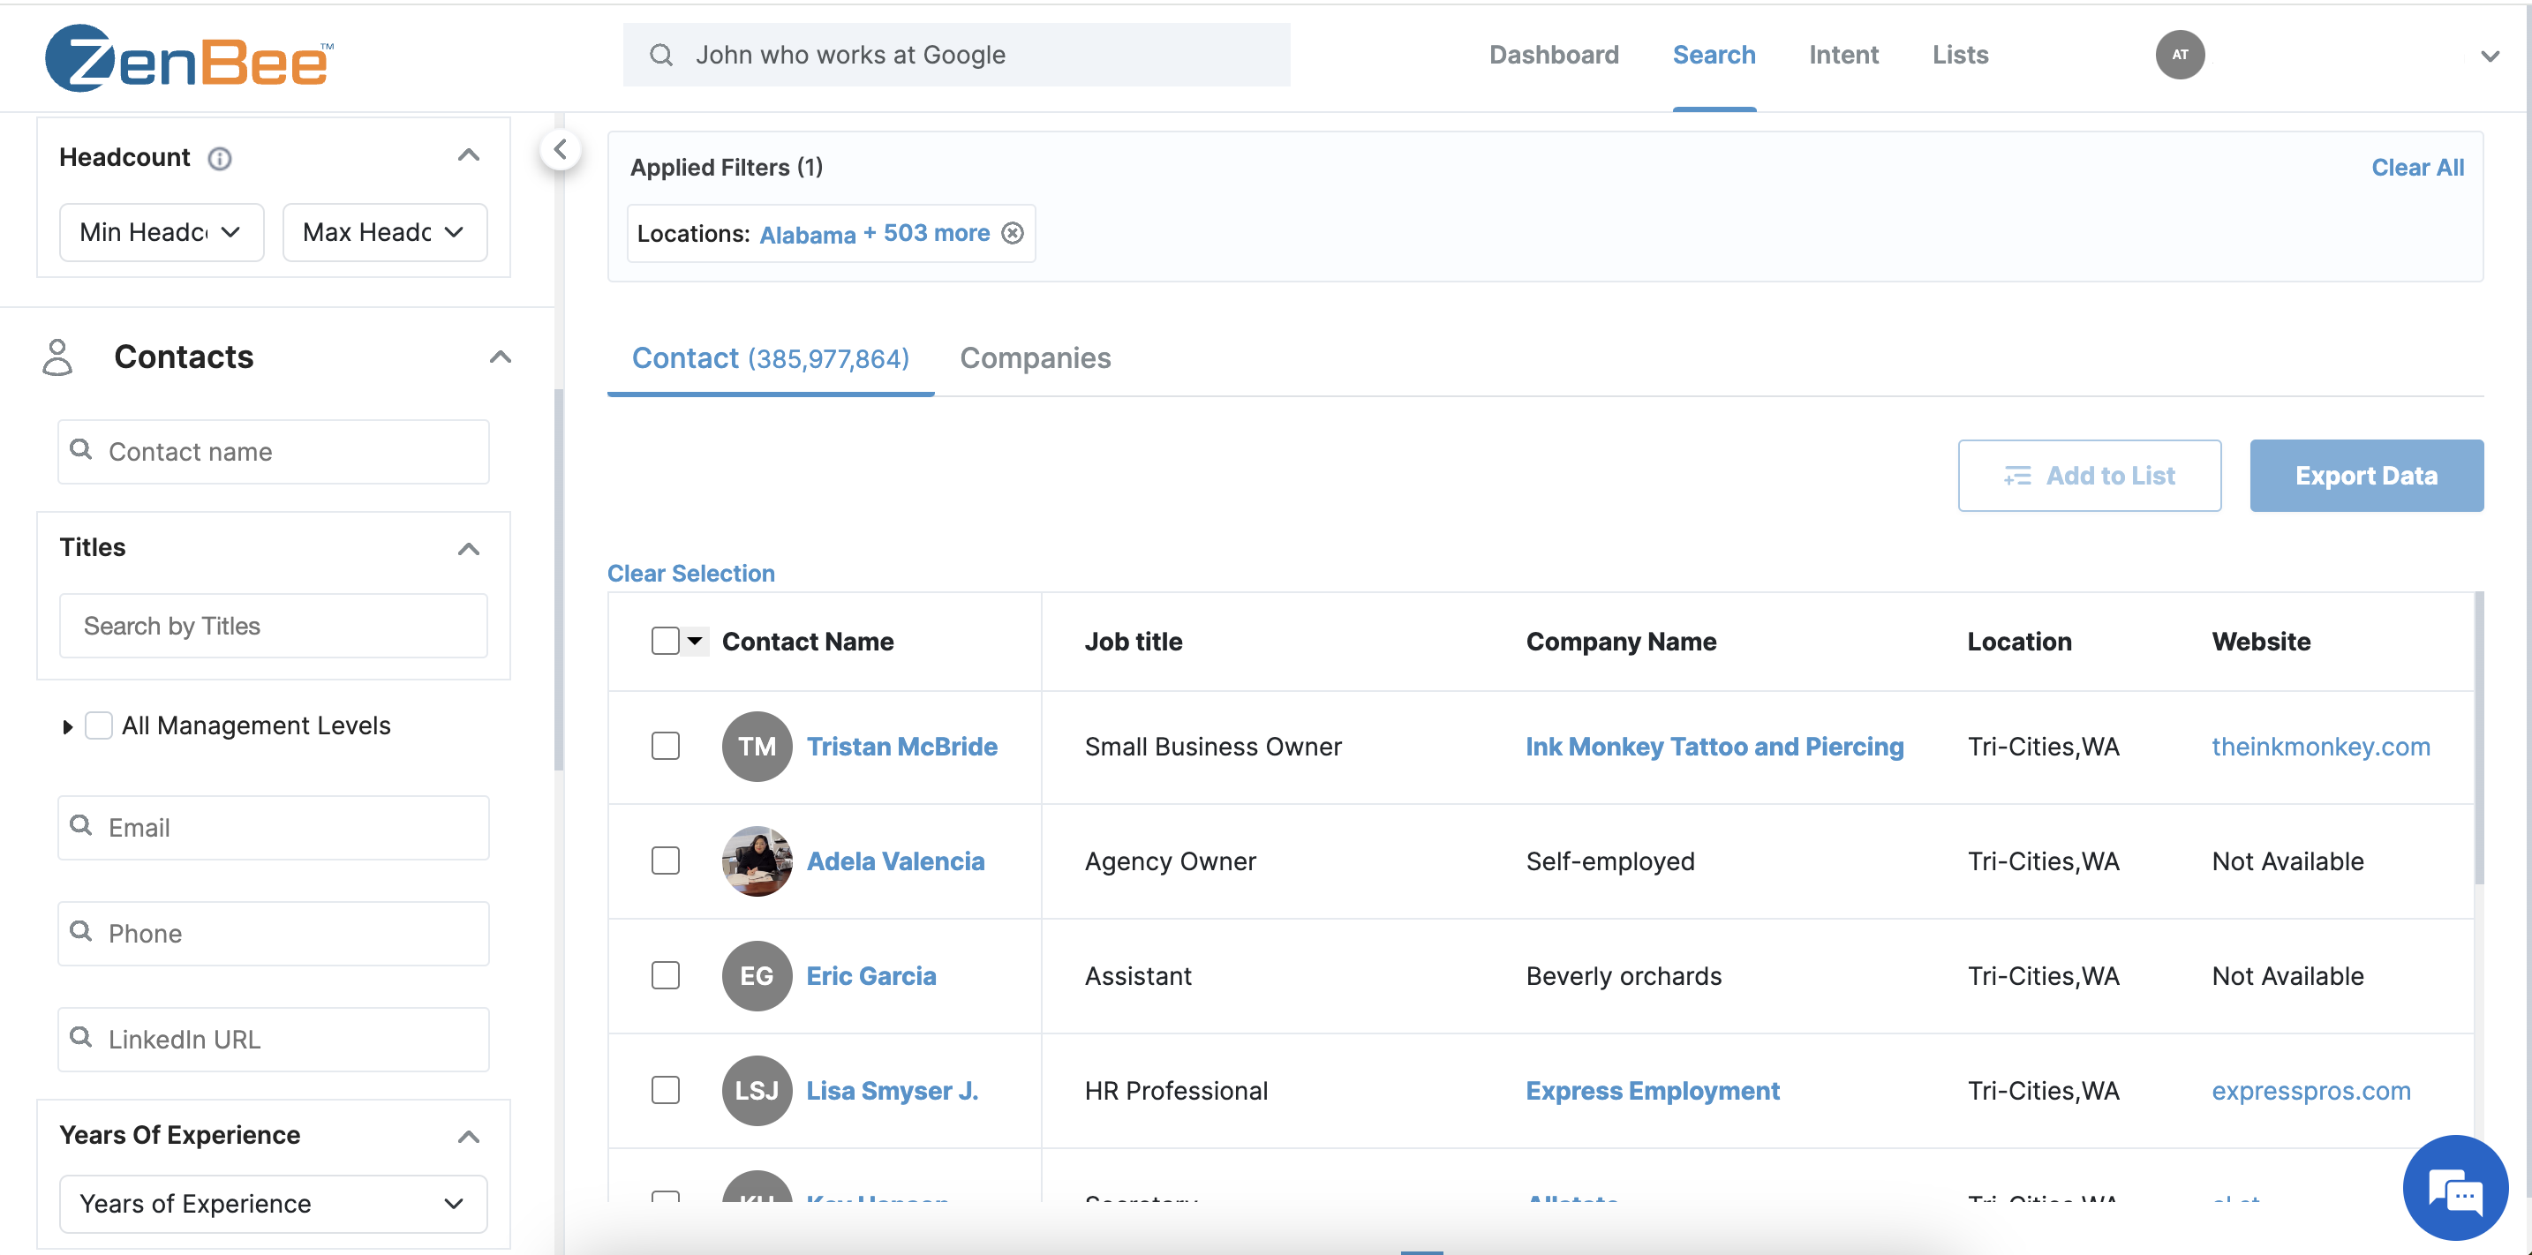The height and width of the screenshot is (1255, 2532).
Task: Click the Export Data button
Action: (x=2366, y=476)
